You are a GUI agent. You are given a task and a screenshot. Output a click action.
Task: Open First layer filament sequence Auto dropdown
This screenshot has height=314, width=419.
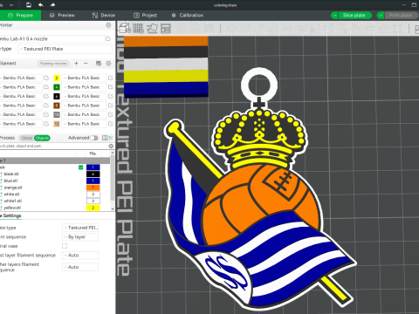(80, 256)
